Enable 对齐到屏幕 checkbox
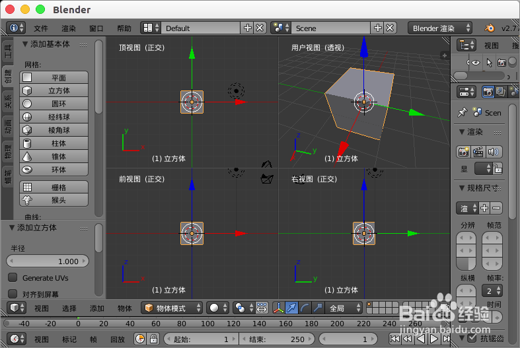520x348 pixels. point(13,294)
